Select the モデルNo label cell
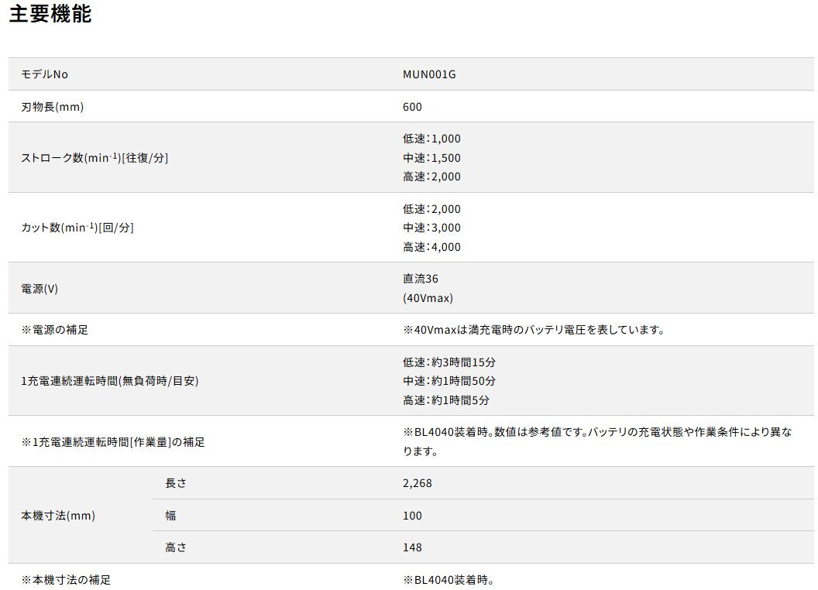Screen dimensions: 818x590 click(44, 74)
